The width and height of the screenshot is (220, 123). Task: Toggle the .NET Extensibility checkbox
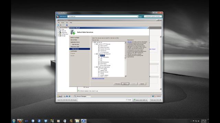[x=99, y=57]
